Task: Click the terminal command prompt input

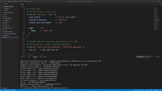Action: (68, 88)
